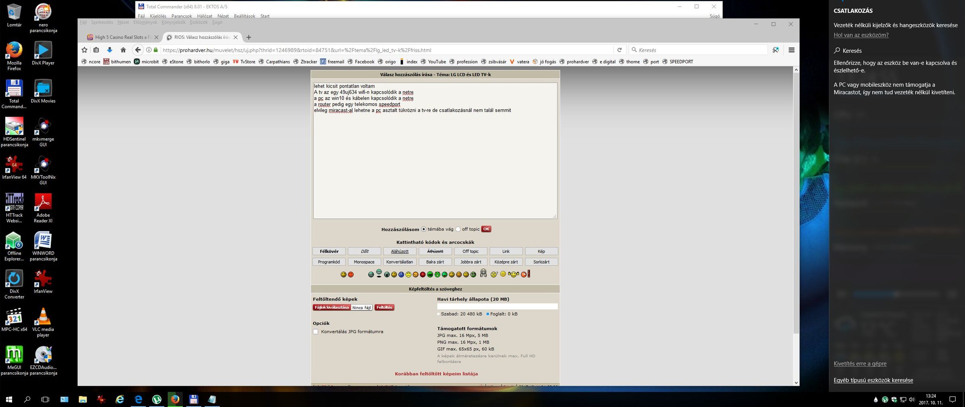Viewport: 965px width, 407px height.
Task: Apply Sorkizárt justified alignment
Action: coord(541,262)
